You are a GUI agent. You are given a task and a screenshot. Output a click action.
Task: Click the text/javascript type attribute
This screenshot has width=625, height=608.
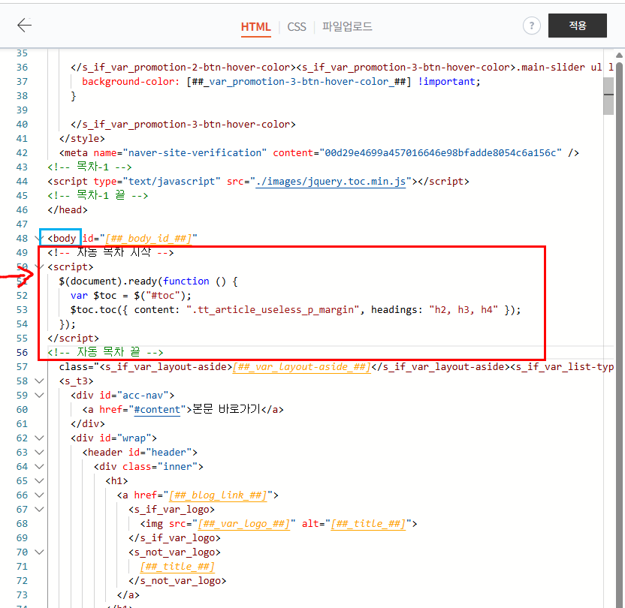click(171, 182)
